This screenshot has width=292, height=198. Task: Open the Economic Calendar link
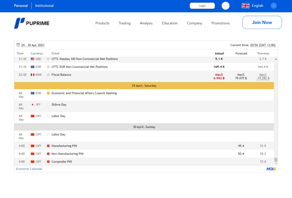tap(29, 169)
